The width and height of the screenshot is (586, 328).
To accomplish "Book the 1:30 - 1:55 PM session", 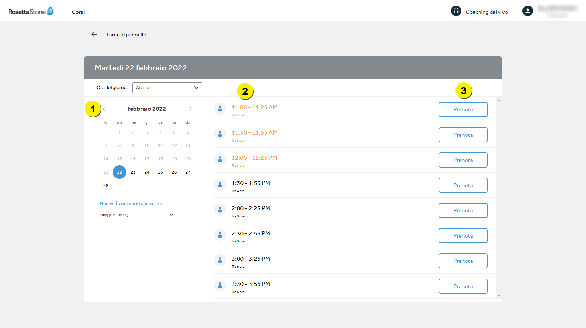I will coord(463,185).
